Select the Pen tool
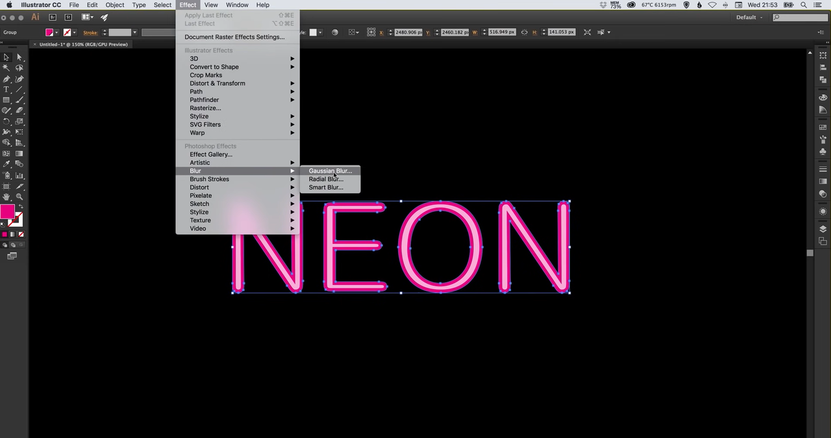The width and height of the screenshot is (831, 438). pyautogui.click(x=6, y=79)
